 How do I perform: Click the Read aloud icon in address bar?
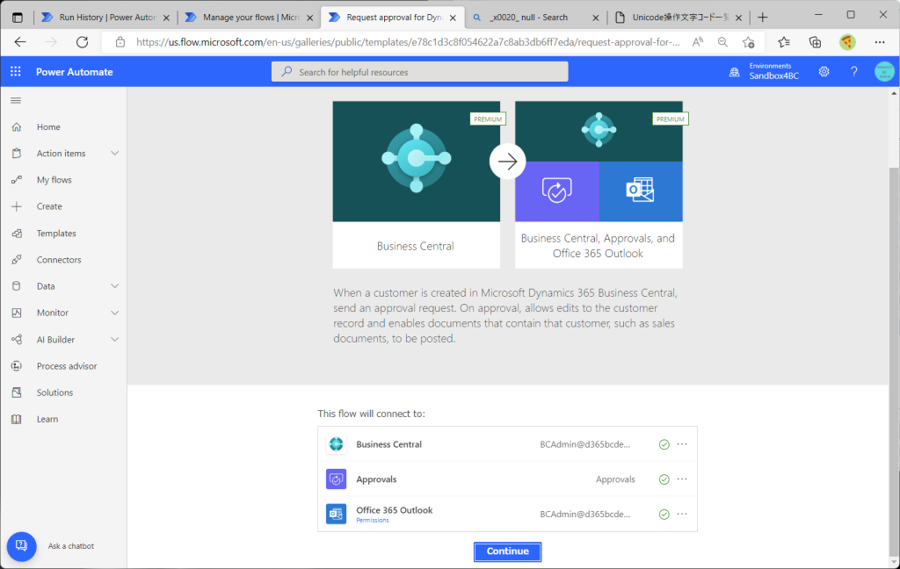(x=698, y=42)
